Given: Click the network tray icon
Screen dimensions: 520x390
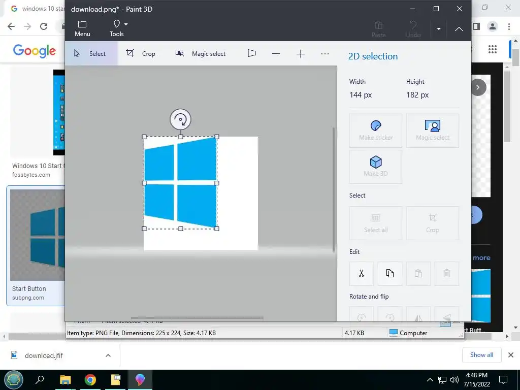Looking at the screenshot, I should point(442,380).
